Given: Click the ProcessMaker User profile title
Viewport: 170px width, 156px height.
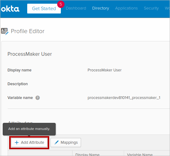Looking at the screenshot, I should 30,54.
